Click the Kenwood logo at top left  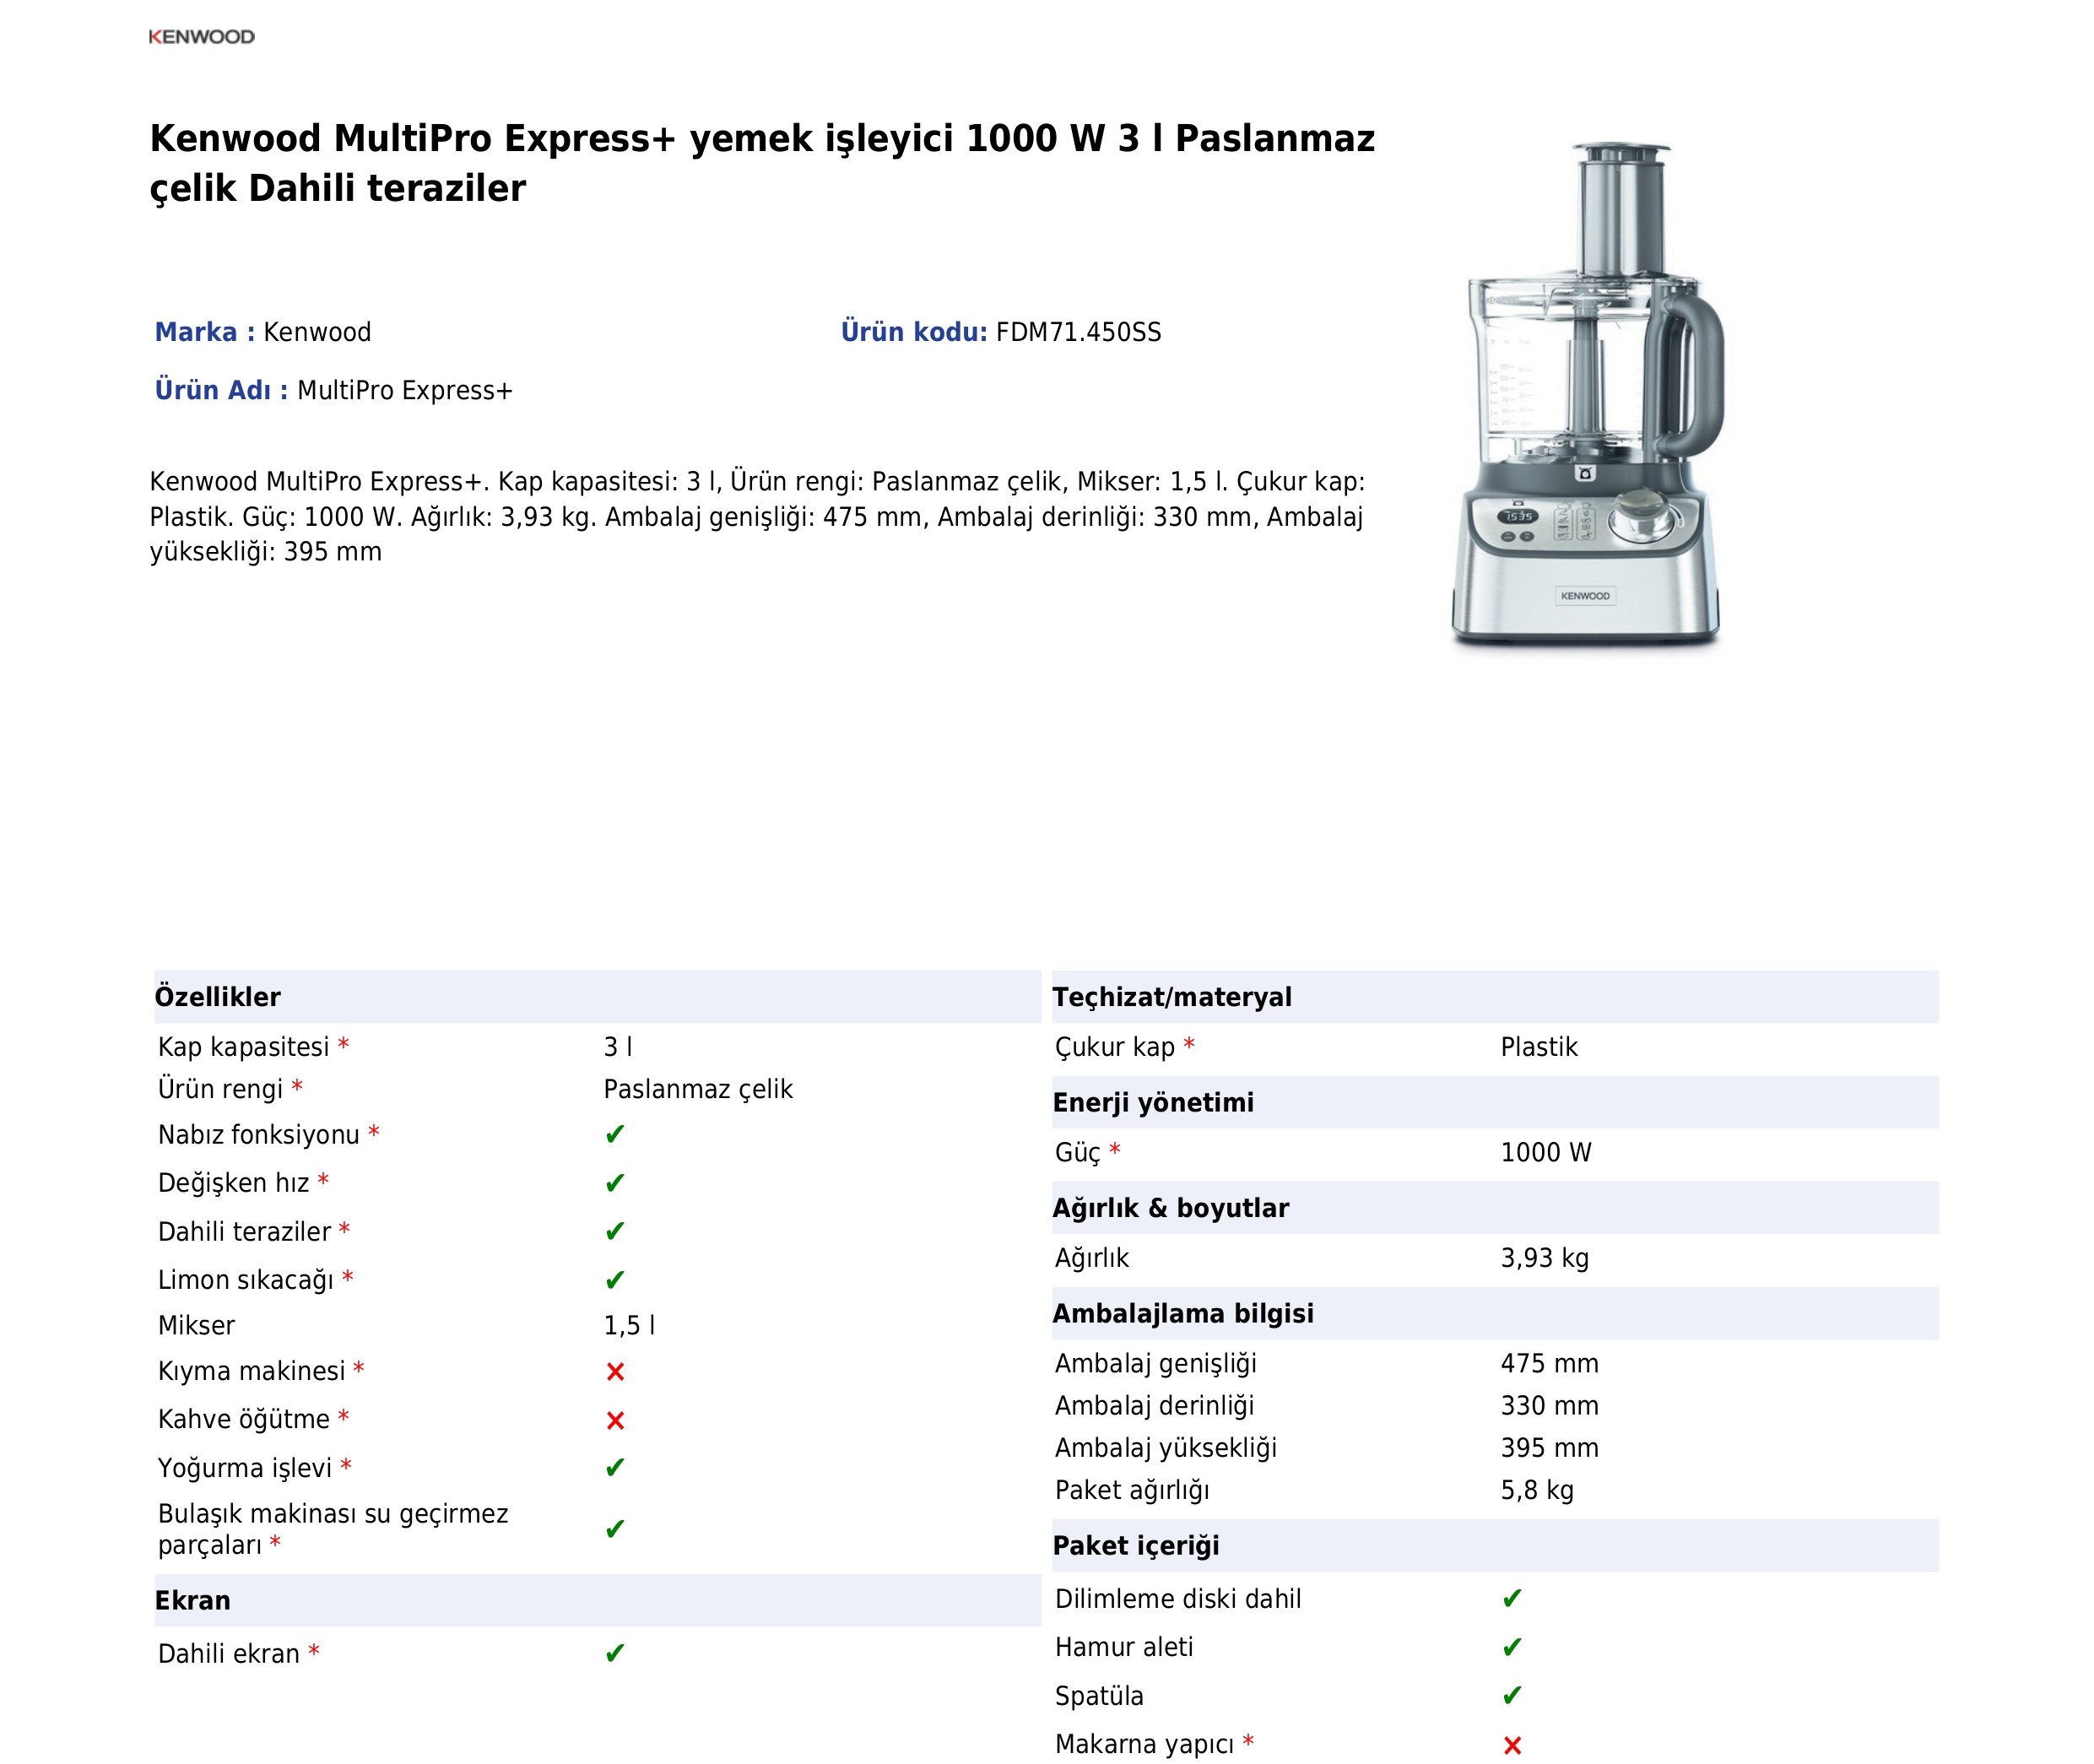click(201, 37)
